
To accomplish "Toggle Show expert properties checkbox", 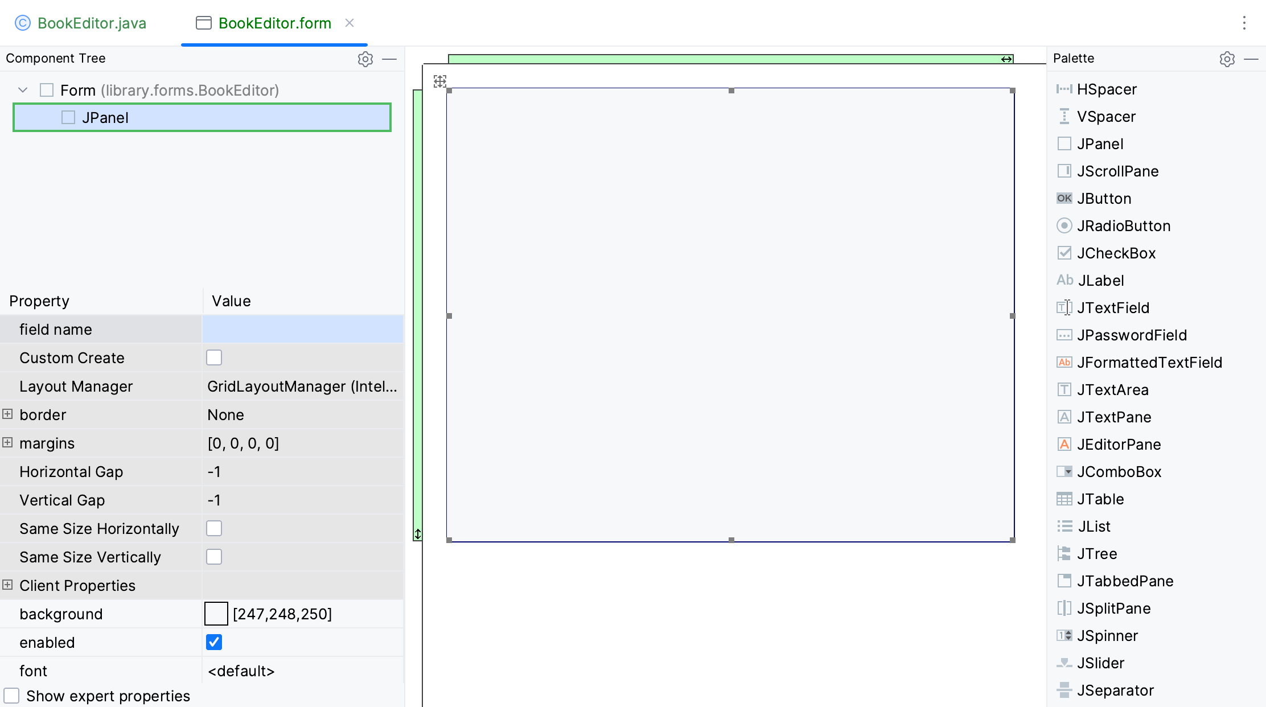I will pos(11,696).
